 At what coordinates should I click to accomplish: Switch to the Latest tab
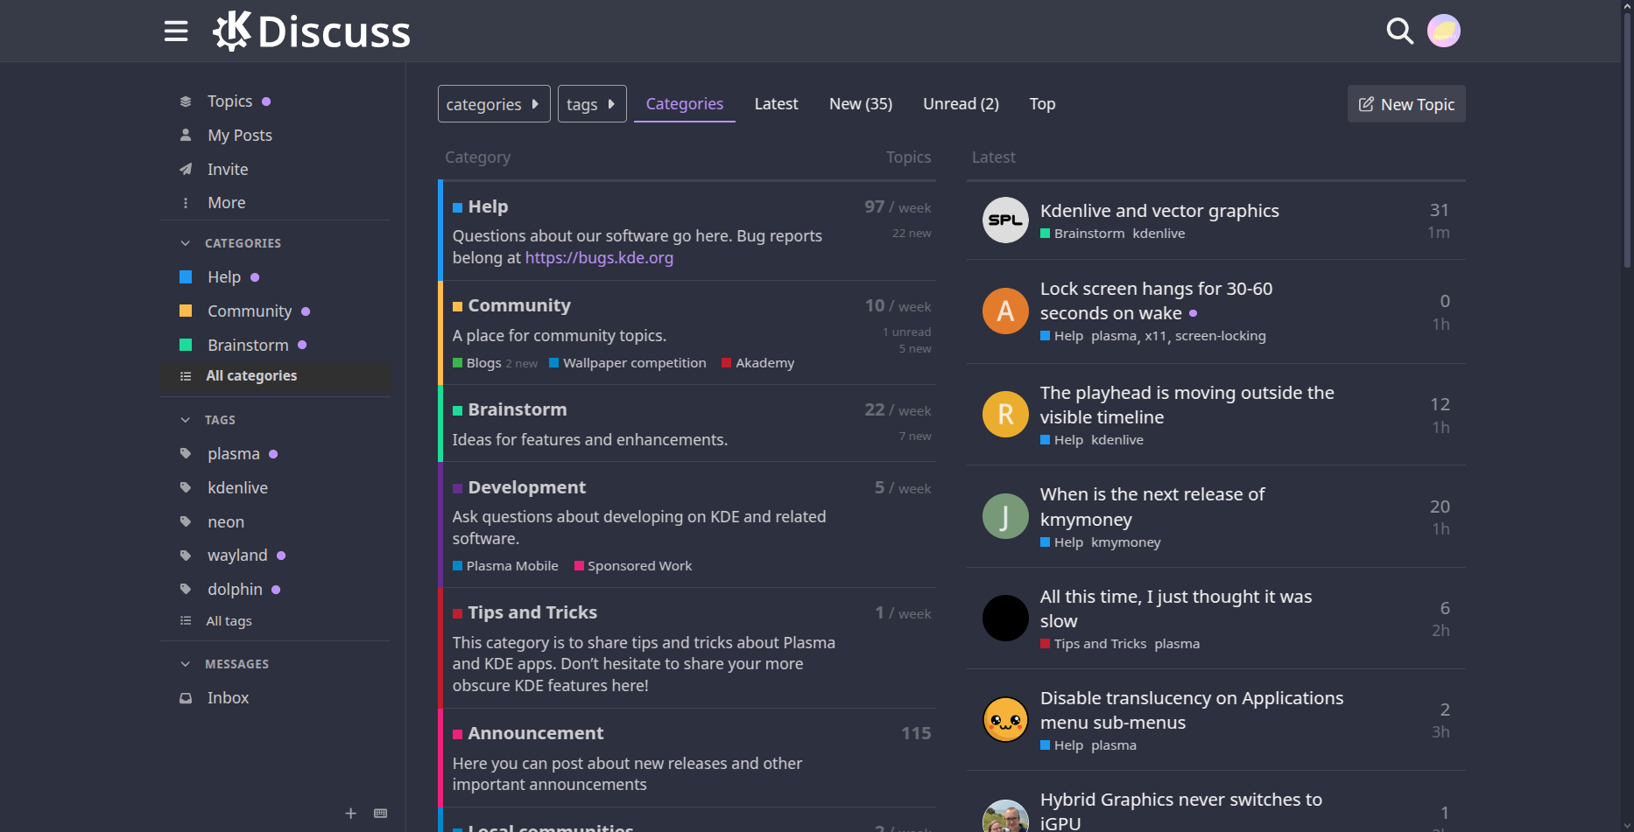coord(776,104)
